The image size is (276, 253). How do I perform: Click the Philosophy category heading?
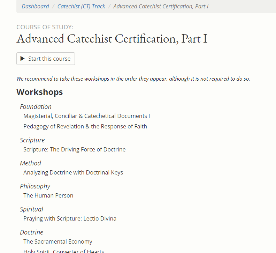(x=35, y=186)
